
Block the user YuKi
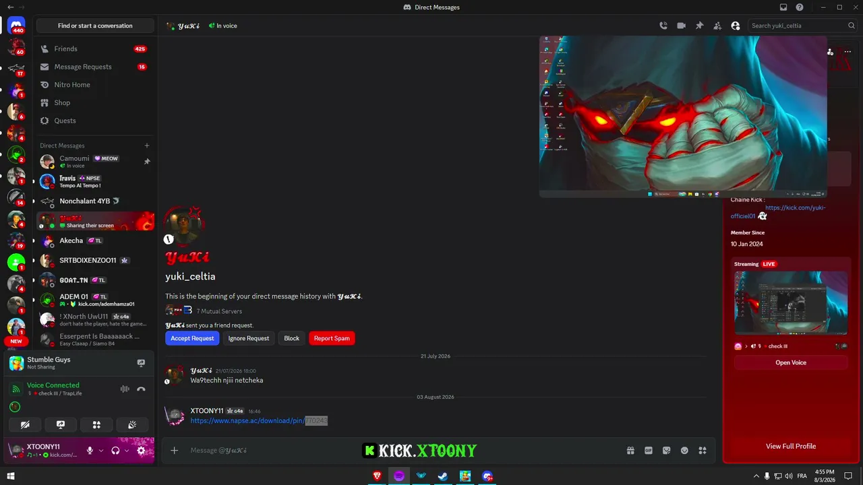point(292,338)
